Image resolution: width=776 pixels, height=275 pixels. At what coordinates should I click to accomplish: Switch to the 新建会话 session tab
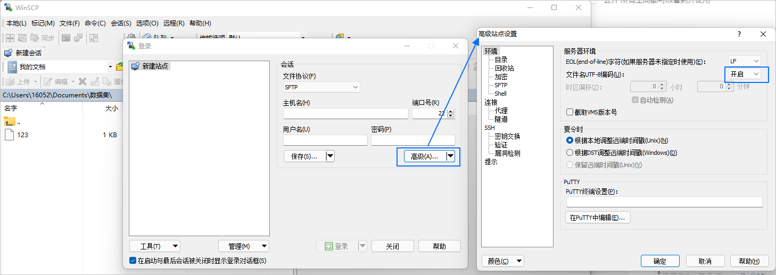point(23,53)
